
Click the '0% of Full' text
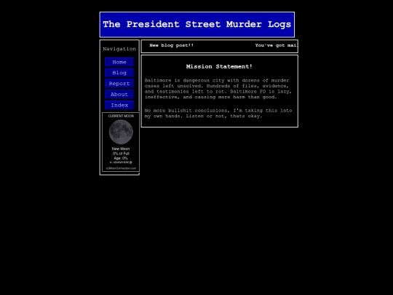[x=121, y=154]
